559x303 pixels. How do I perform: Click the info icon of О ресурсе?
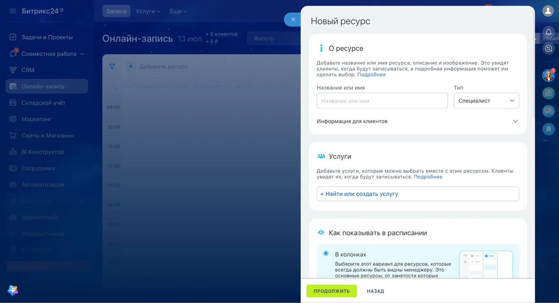(x=321, y=48)
